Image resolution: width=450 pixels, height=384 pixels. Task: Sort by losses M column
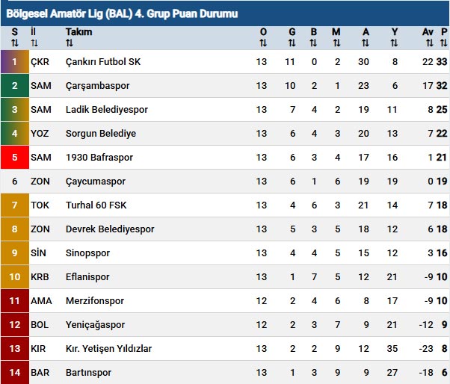pyautogui.click(x=336, y=38)
